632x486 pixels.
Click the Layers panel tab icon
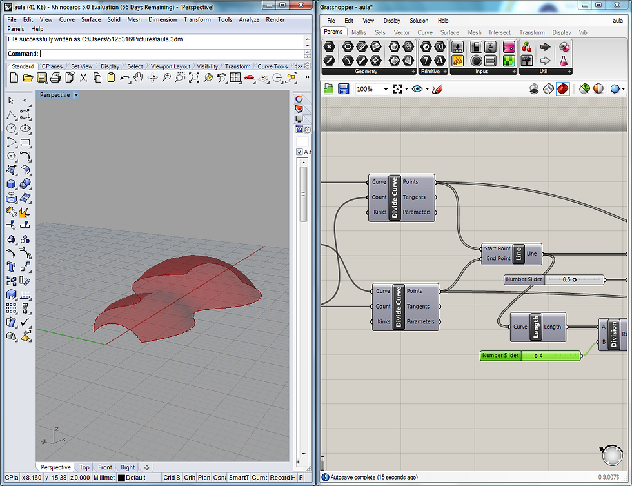299,109
